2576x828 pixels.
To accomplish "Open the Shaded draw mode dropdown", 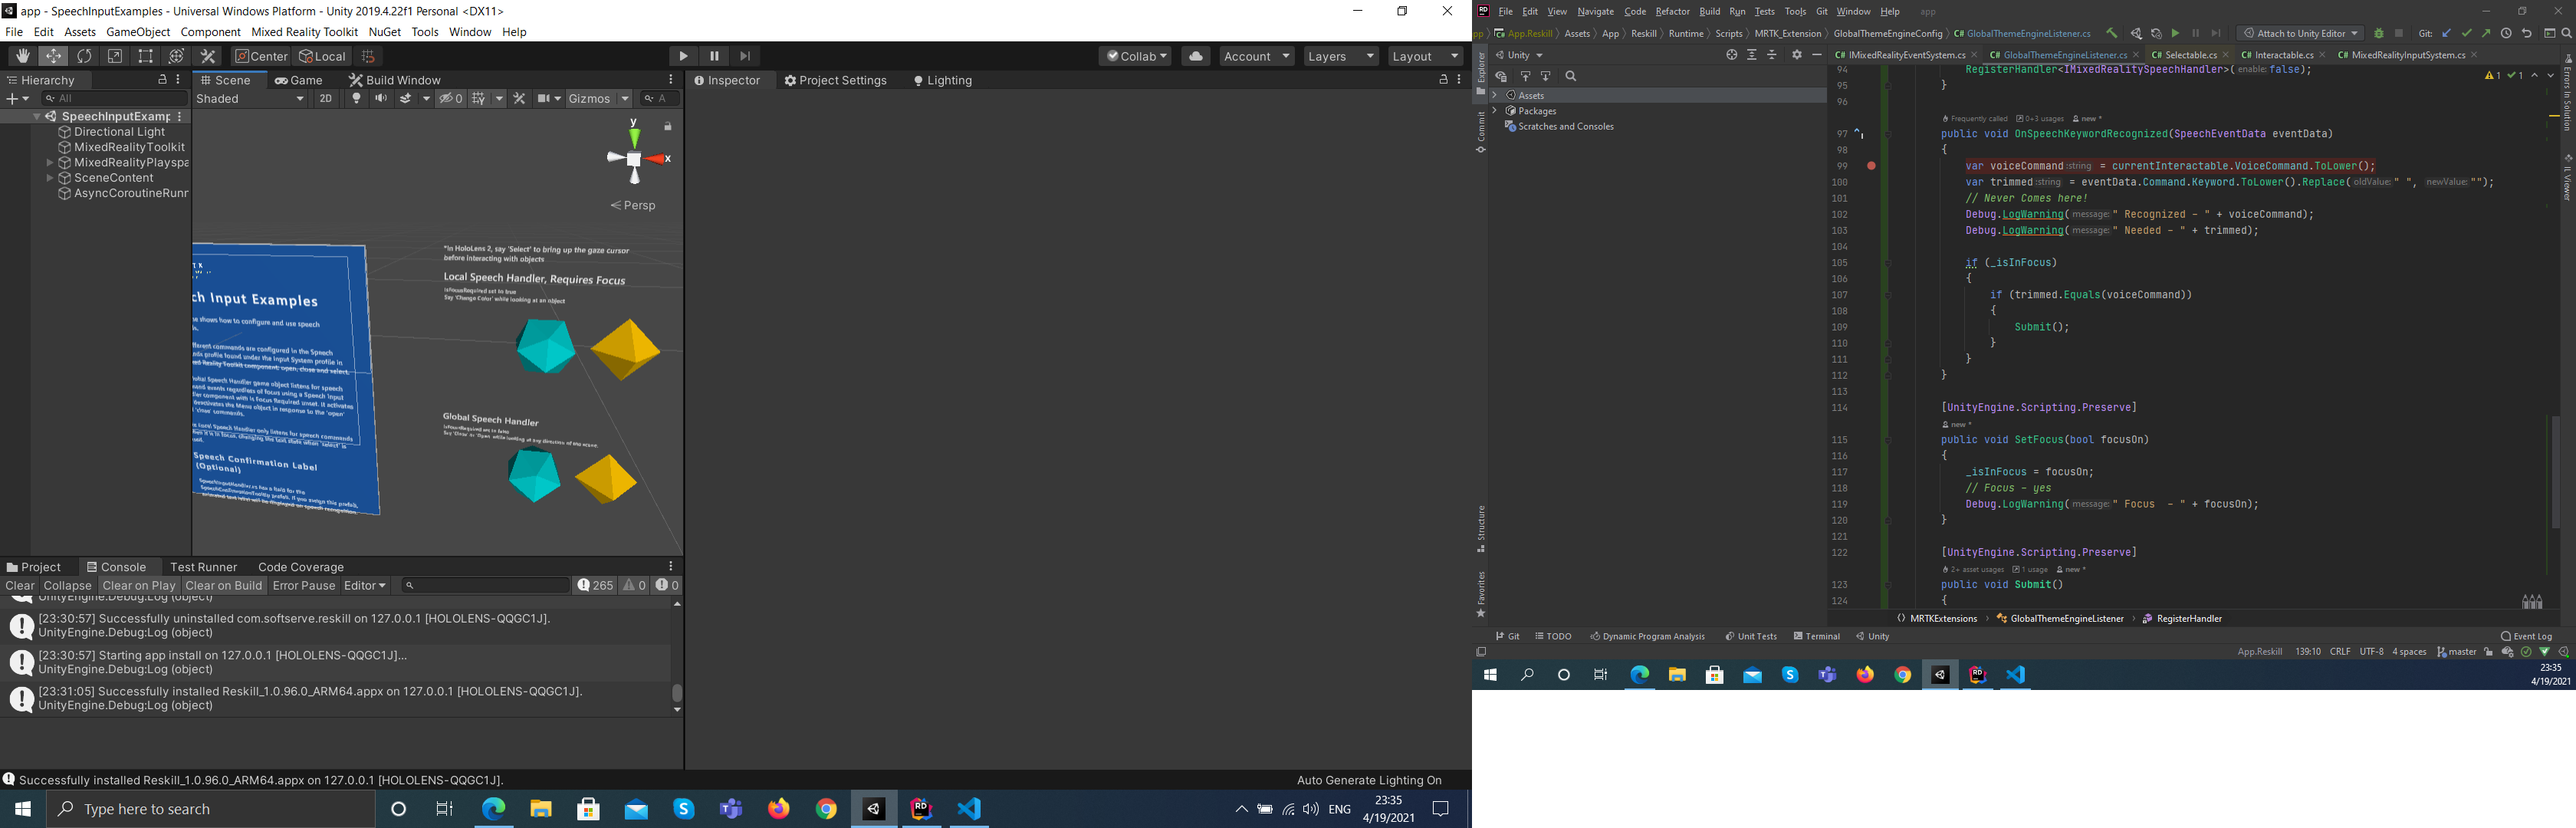I will pos(248,98).
